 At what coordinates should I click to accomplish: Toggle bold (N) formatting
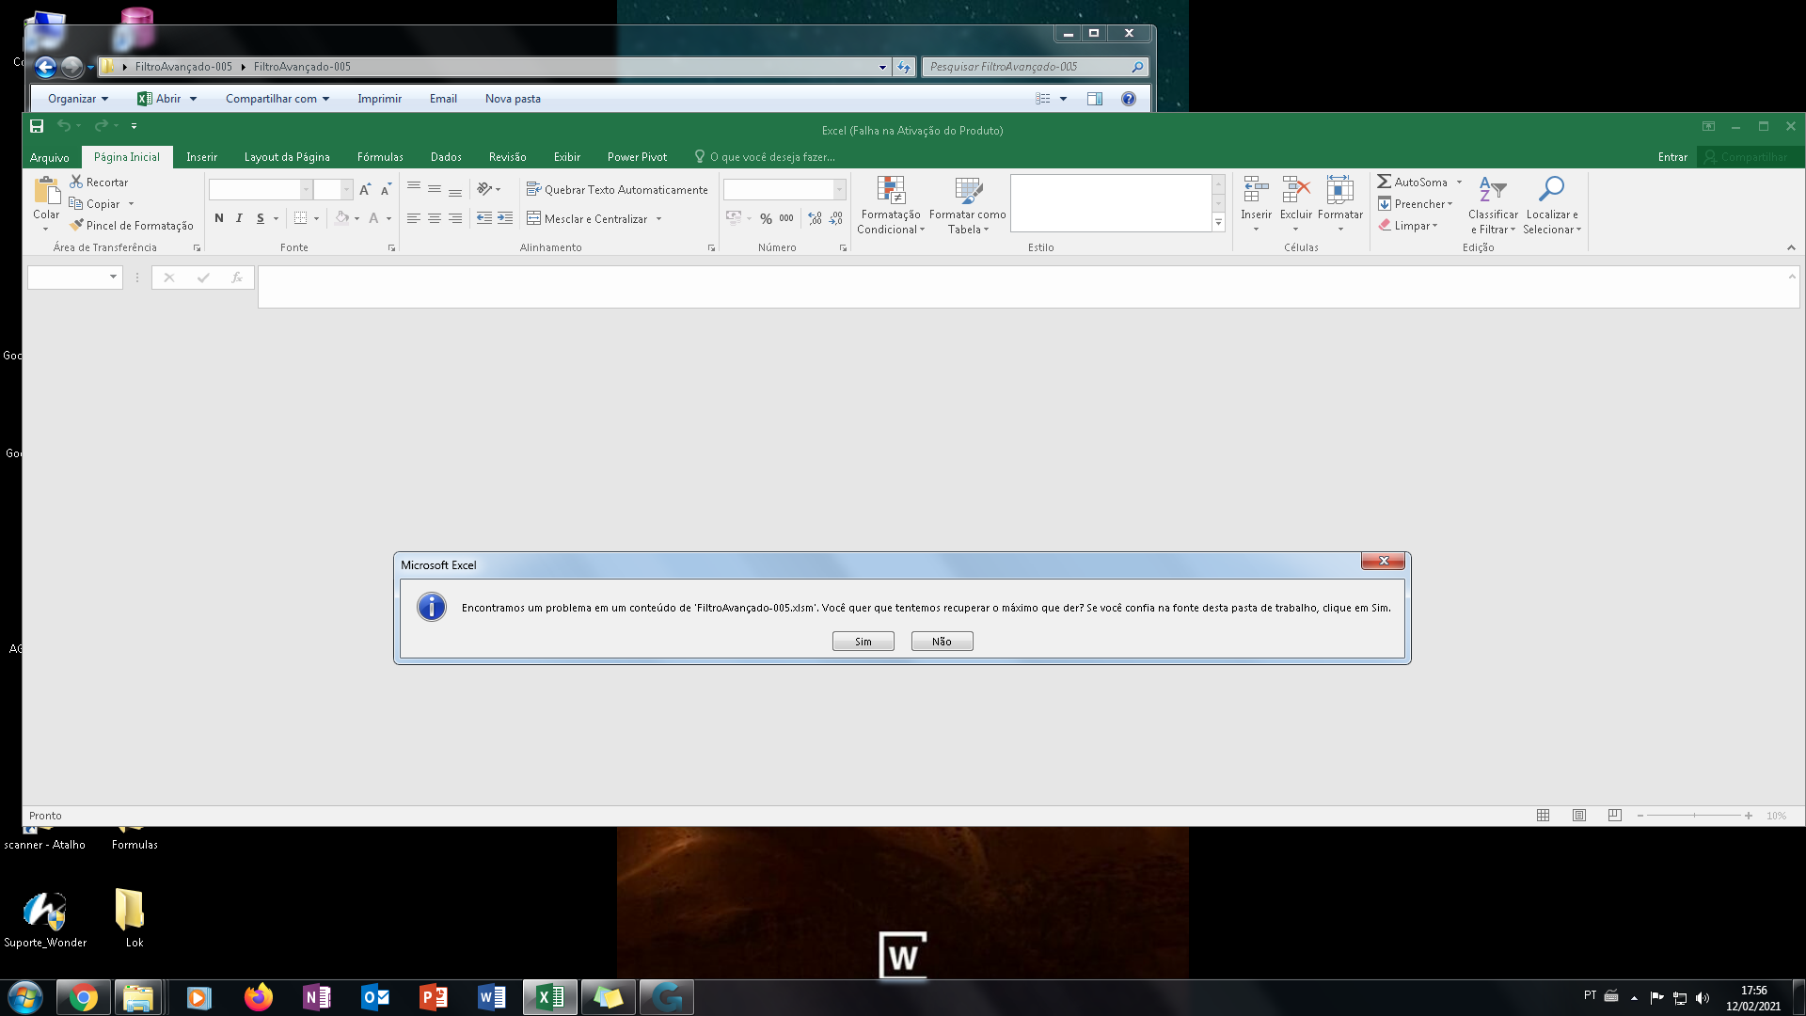[x=219, y=218]
